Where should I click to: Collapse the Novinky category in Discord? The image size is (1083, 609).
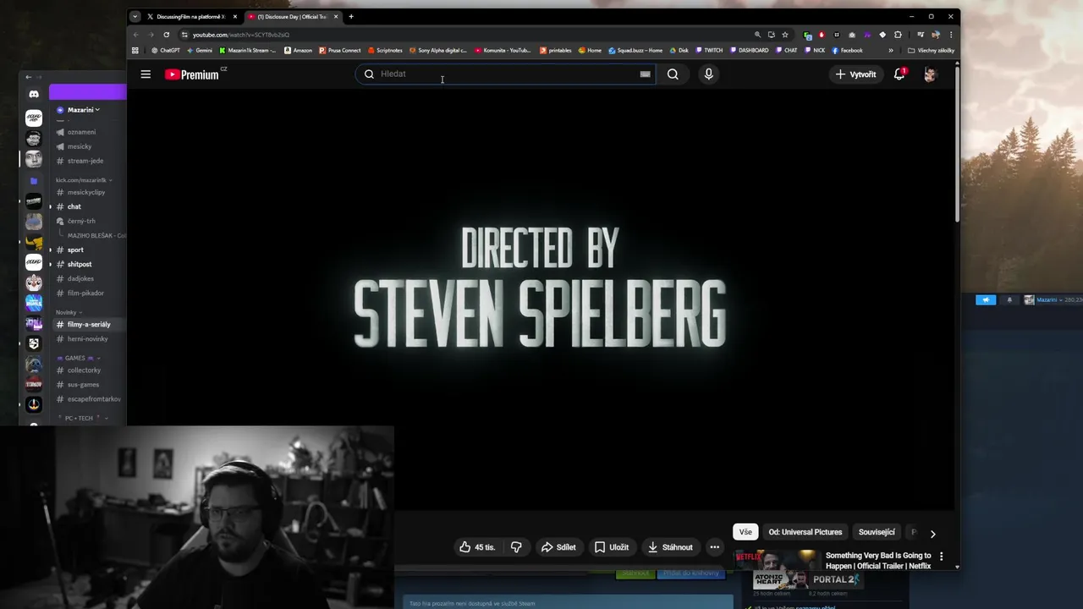69,312
